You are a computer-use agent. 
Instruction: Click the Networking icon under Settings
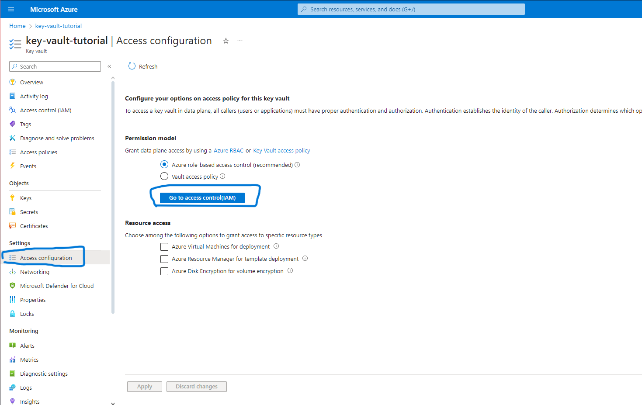pyautogui.click(x=12, y=272)
